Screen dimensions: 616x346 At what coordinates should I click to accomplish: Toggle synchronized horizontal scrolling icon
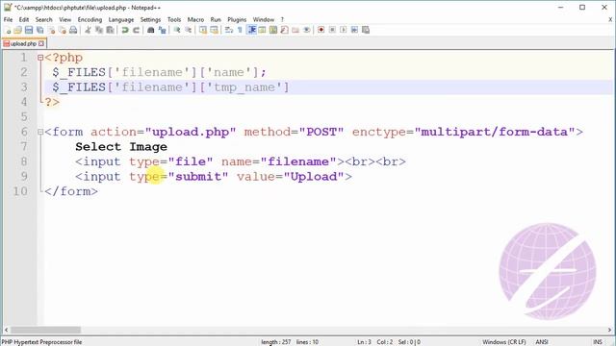pos(214,30)
